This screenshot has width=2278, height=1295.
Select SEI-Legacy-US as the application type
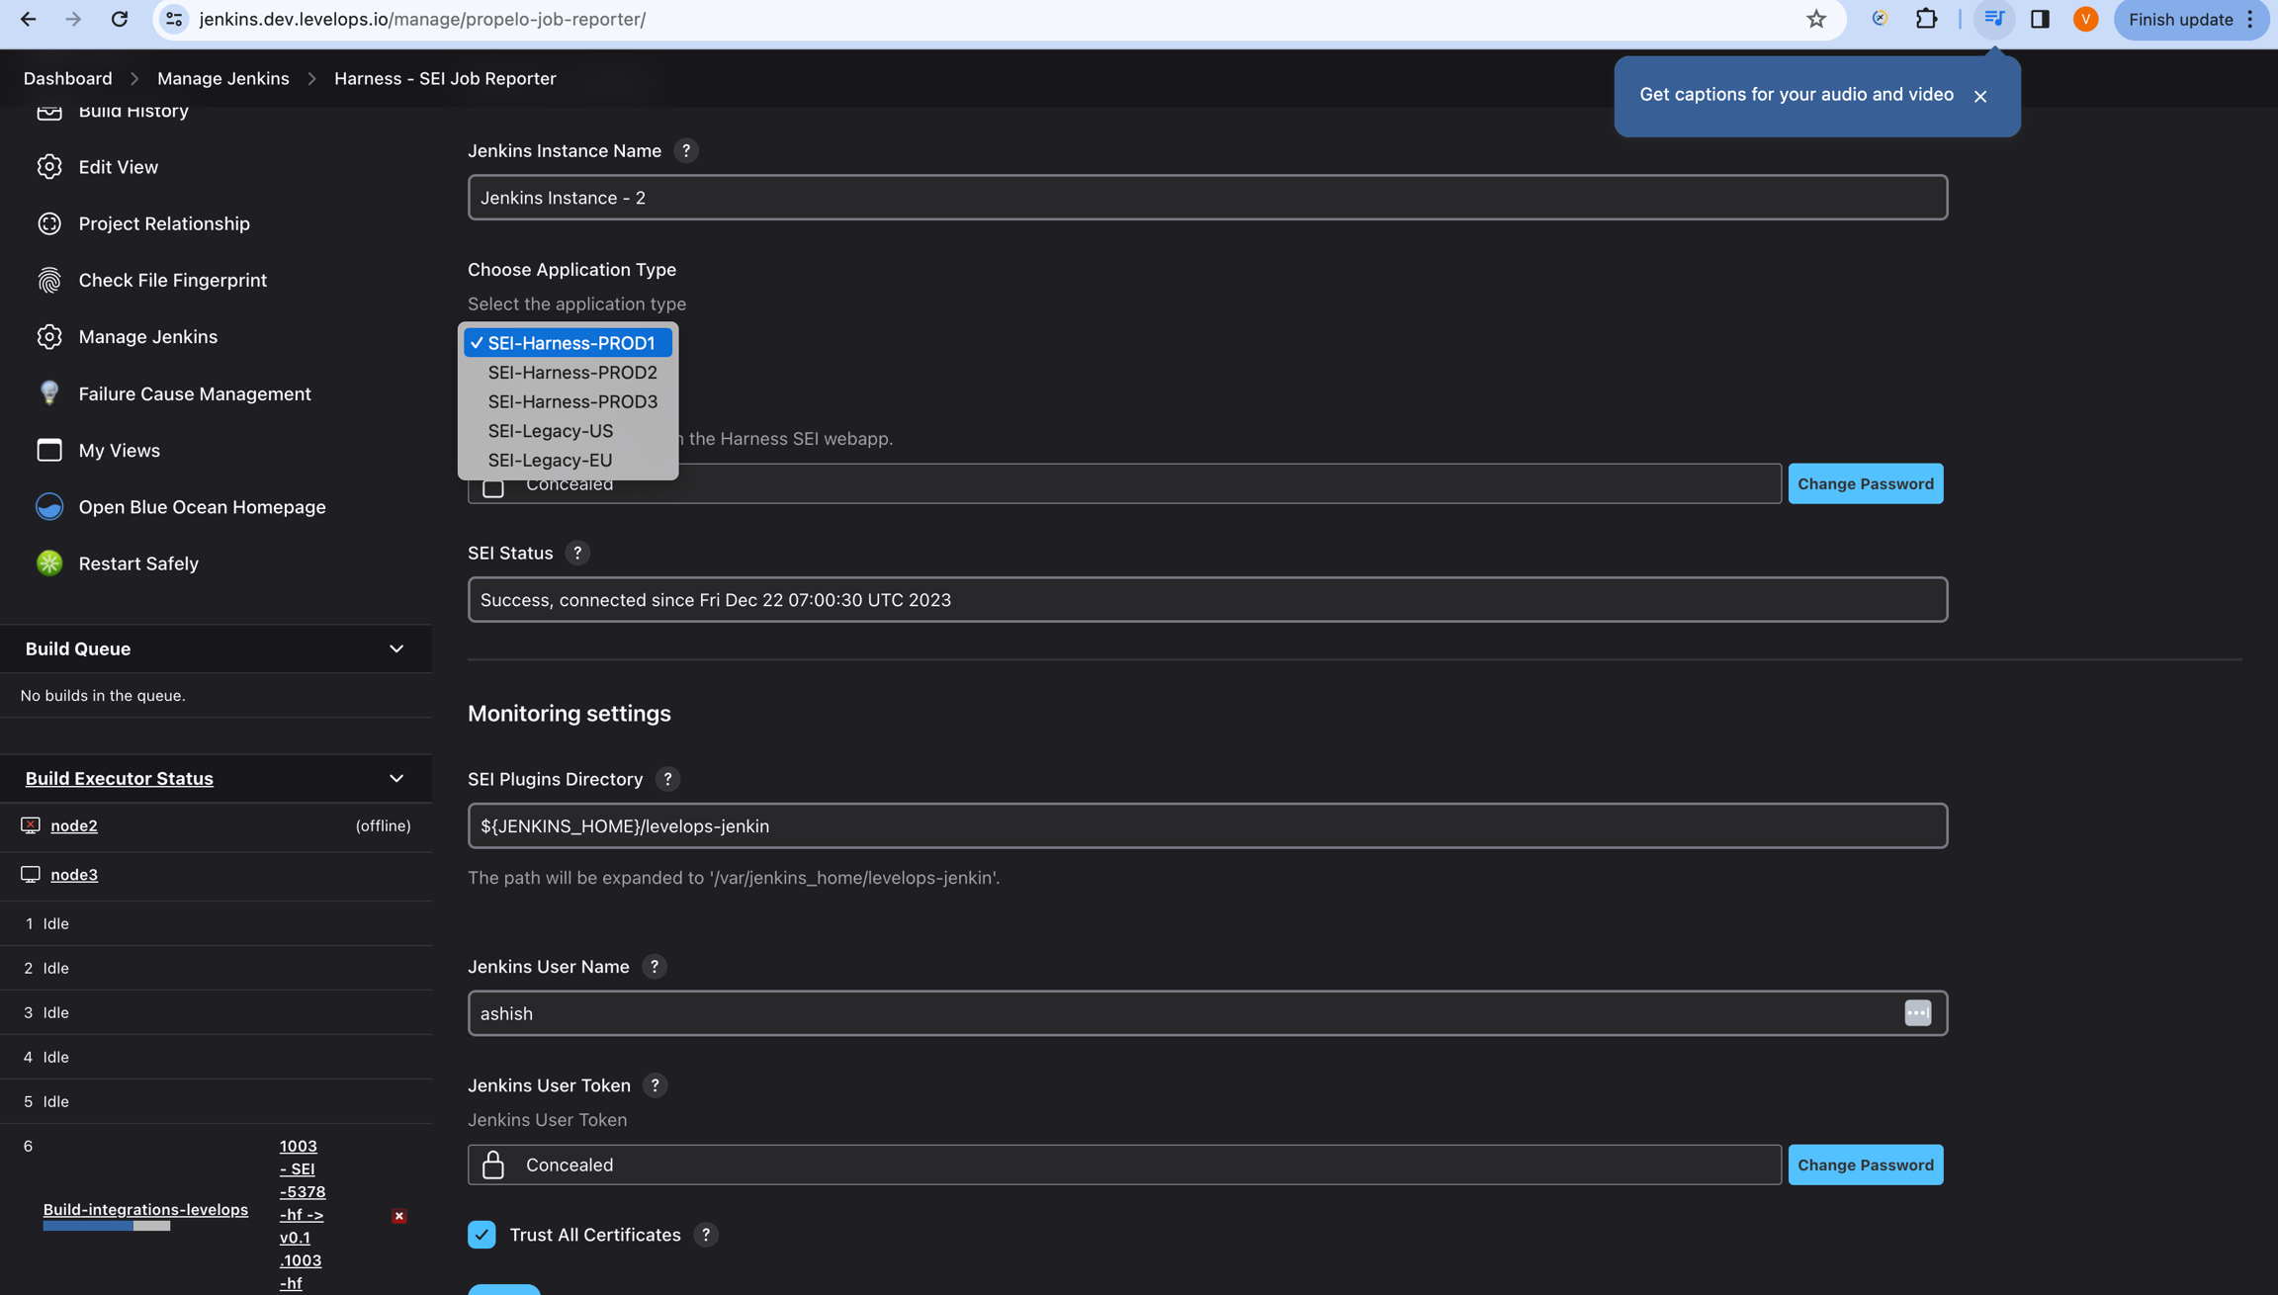[x=550, y=430]
